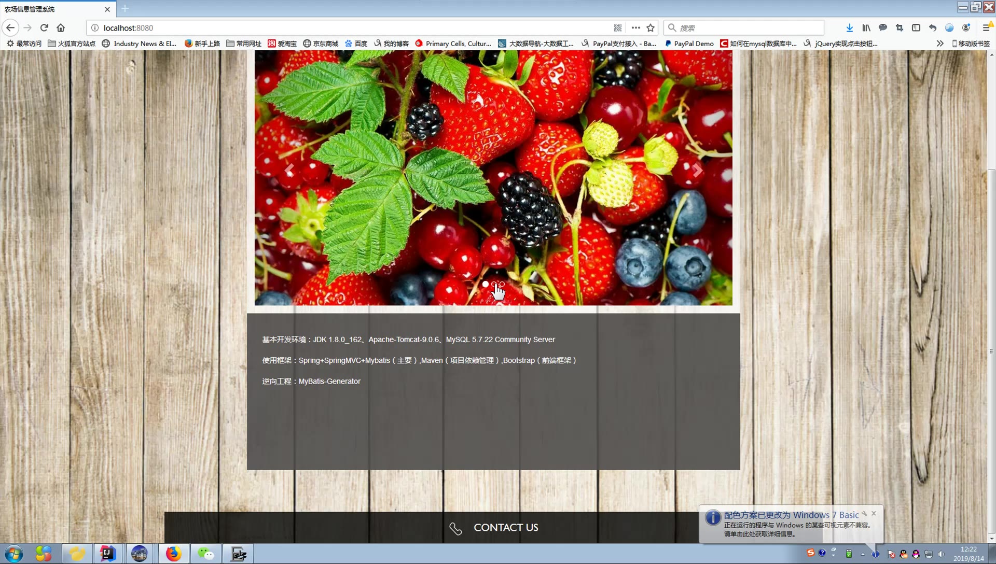Click the search input field
The image size is (996, 564).
tap(747, 28)
